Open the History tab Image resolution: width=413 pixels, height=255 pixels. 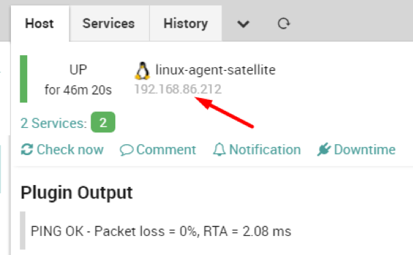tap(185, 23)
